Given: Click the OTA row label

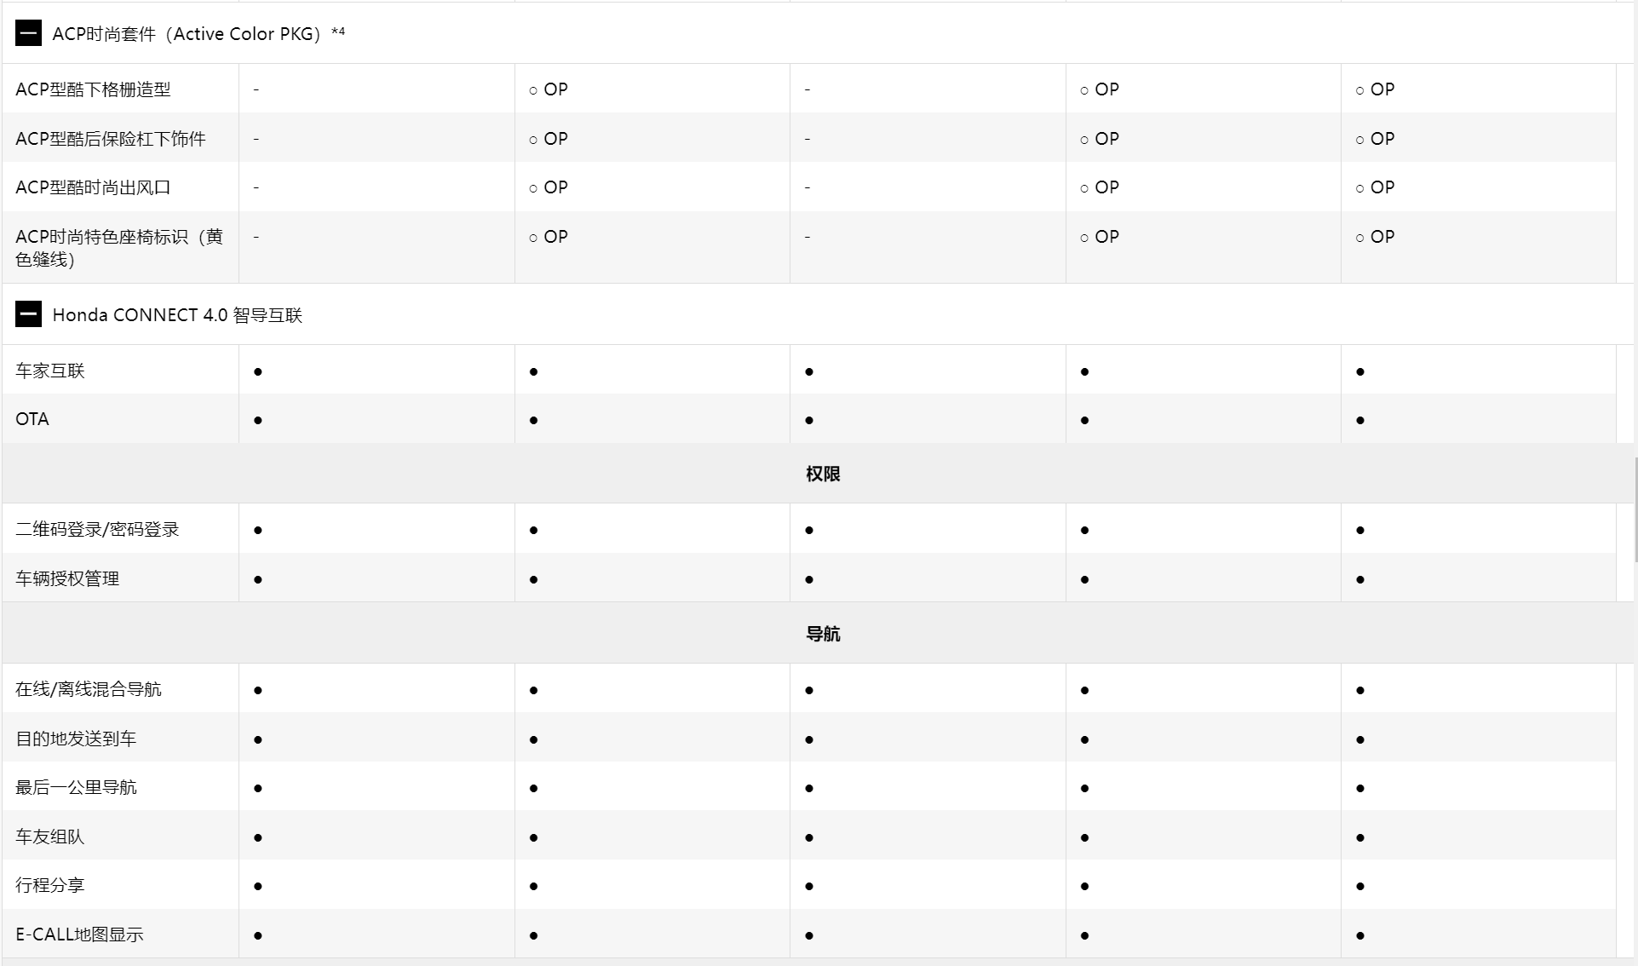Looking at the screenshot, I should pos(32,419).
